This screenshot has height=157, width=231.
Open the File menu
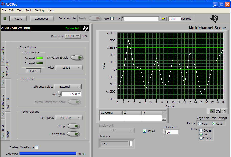4,10
